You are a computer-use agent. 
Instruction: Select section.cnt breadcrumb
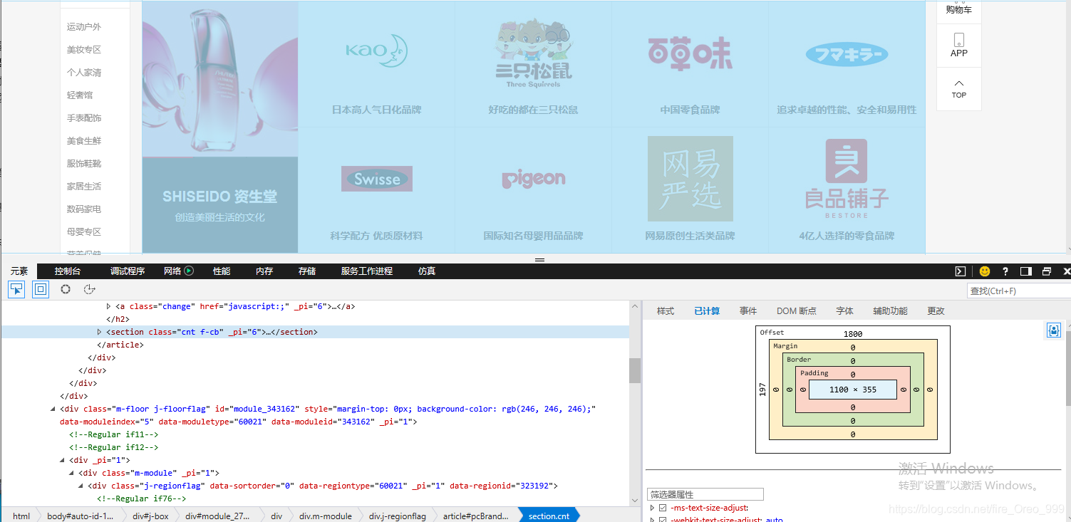549,516
